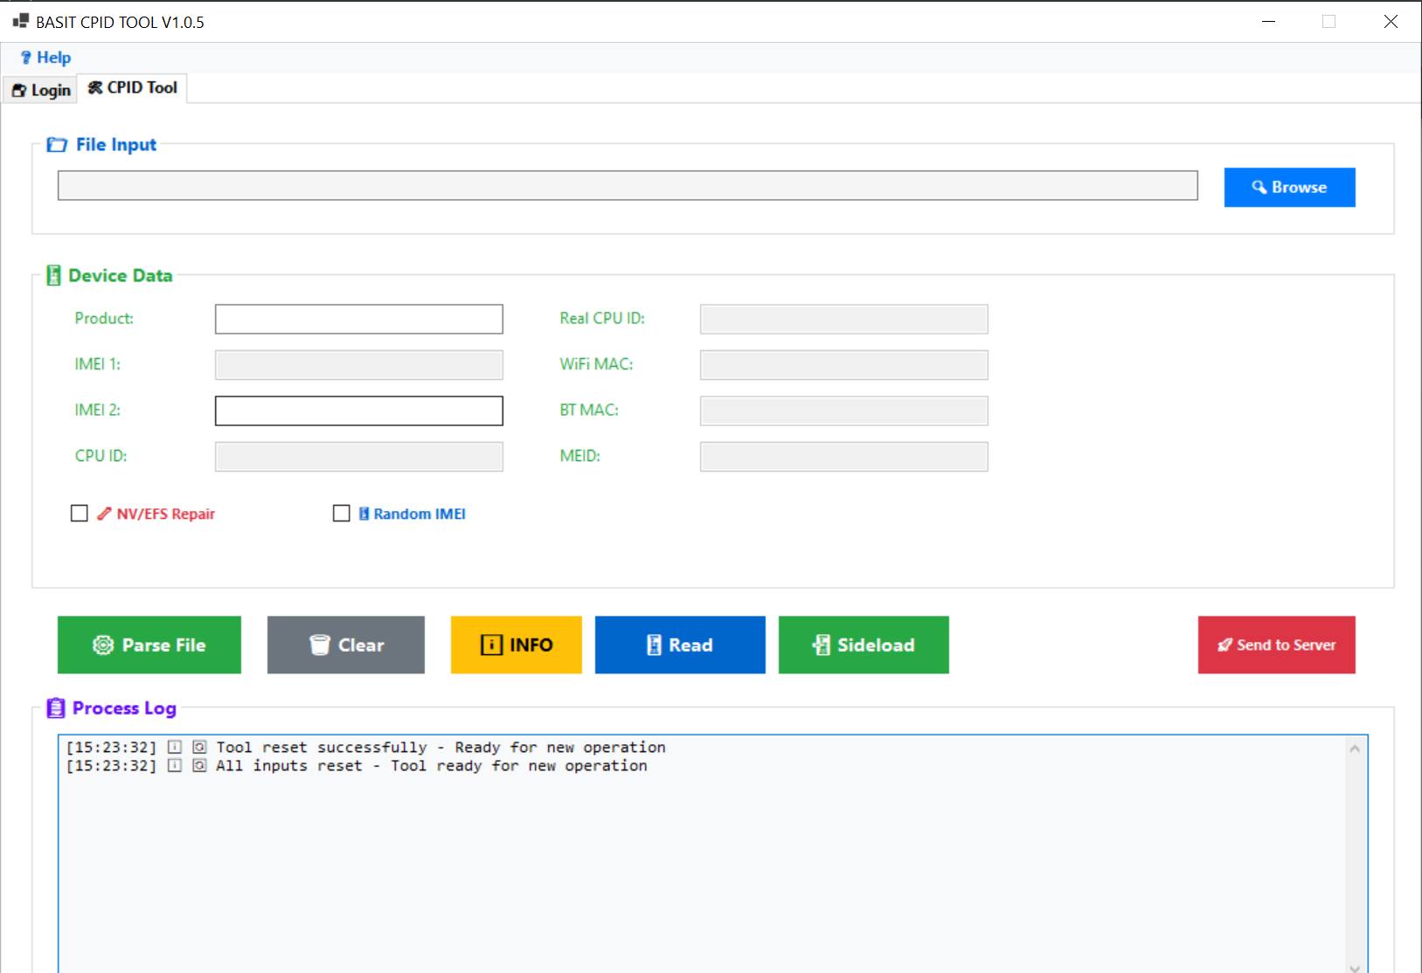Close the BASIT CPID TOOL window
Viewport: 1422px width, 973px height.
coord(1391,22)
